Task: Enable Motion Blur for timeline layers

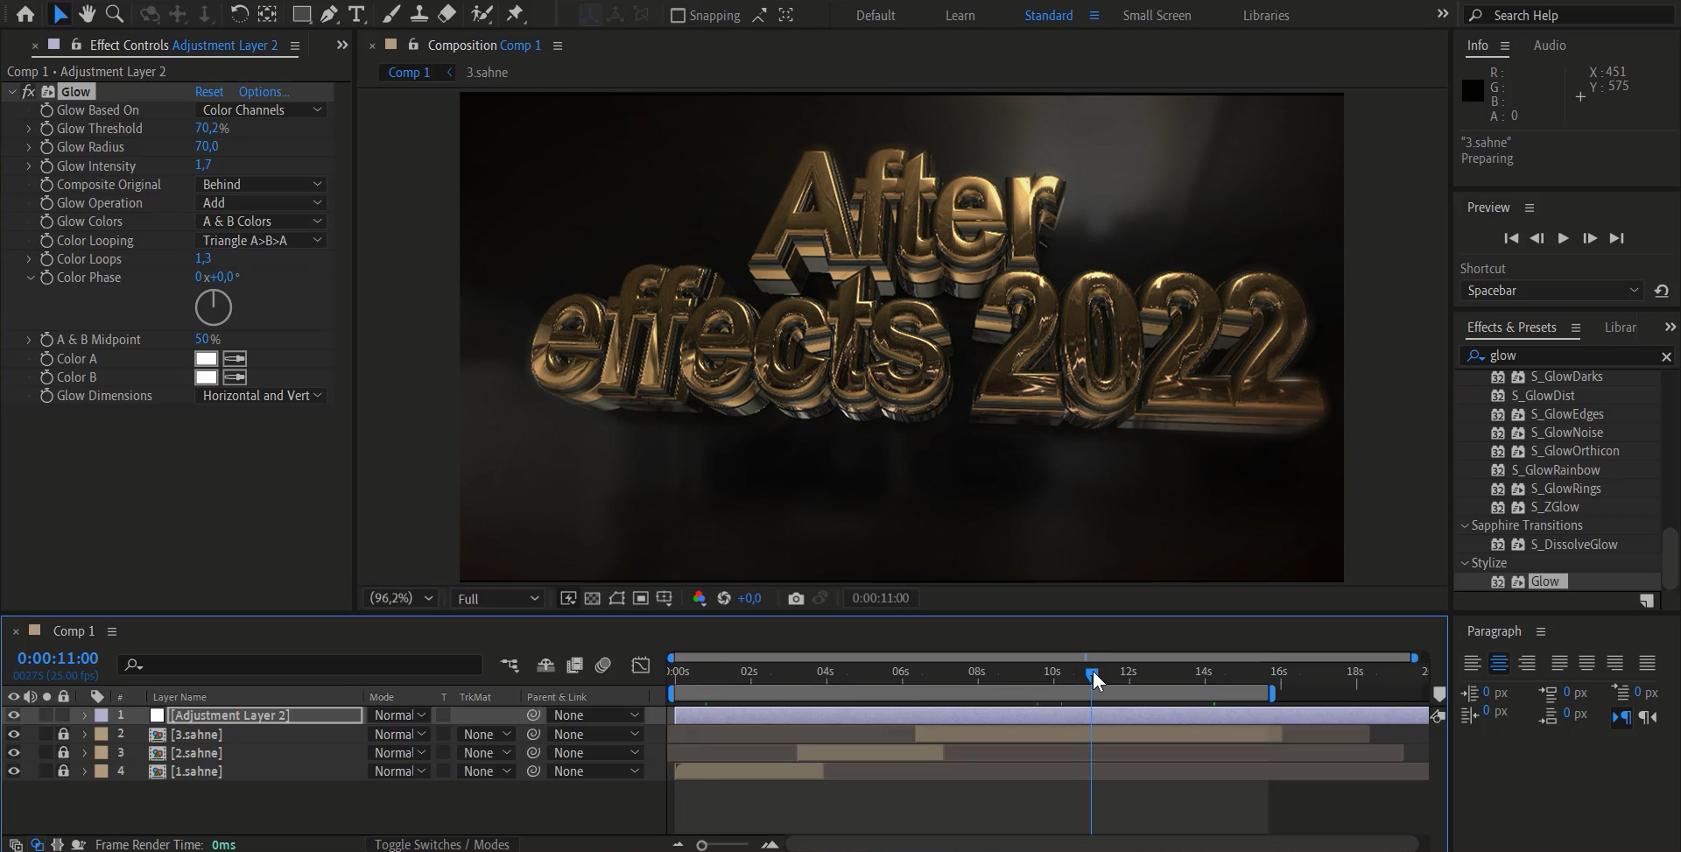Action: (x=603, y=665)
